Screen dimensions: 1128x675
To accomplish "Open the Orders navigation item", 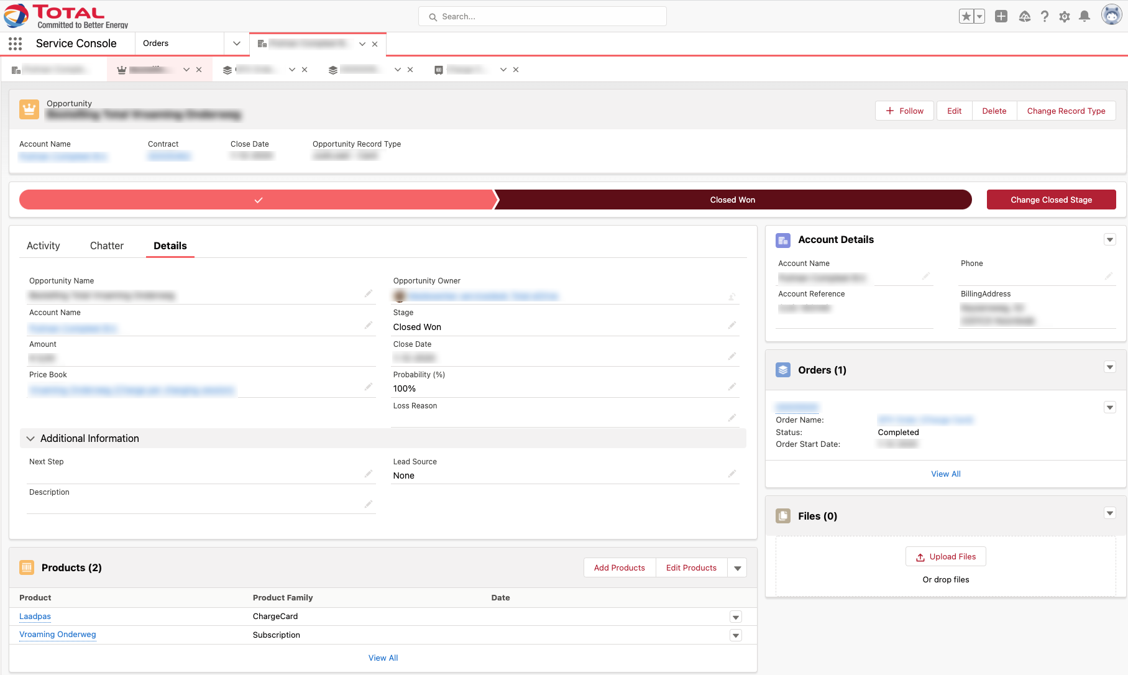I will point(156,44).
